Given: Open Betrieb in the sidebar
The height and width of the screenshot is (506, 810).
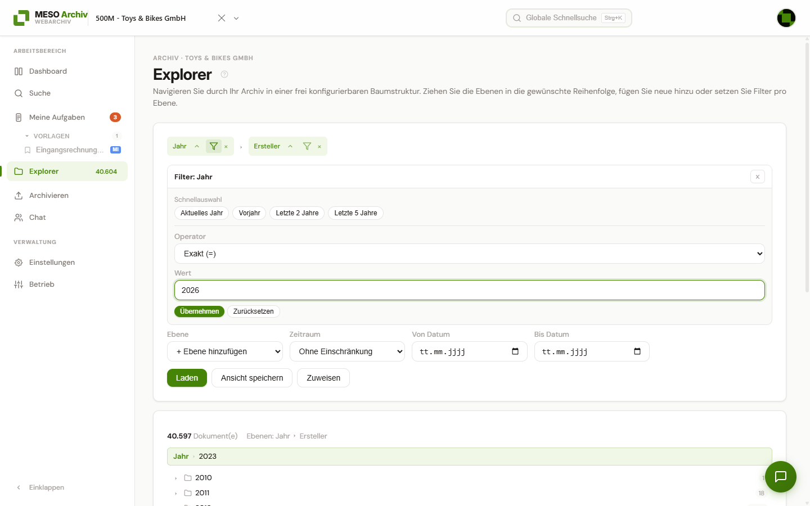Looking at the screenshot, I should pyautogui.click(x=67, y=284).
